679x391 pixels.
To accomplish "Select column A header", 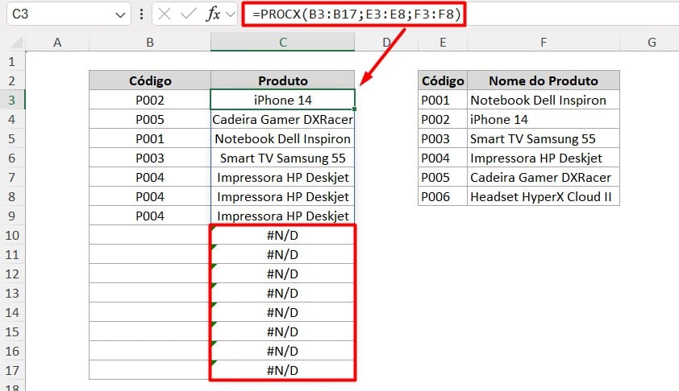I will [x=57, y=43].
